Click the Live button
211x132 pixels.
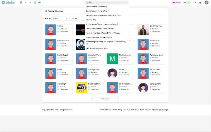click(187, 3)
